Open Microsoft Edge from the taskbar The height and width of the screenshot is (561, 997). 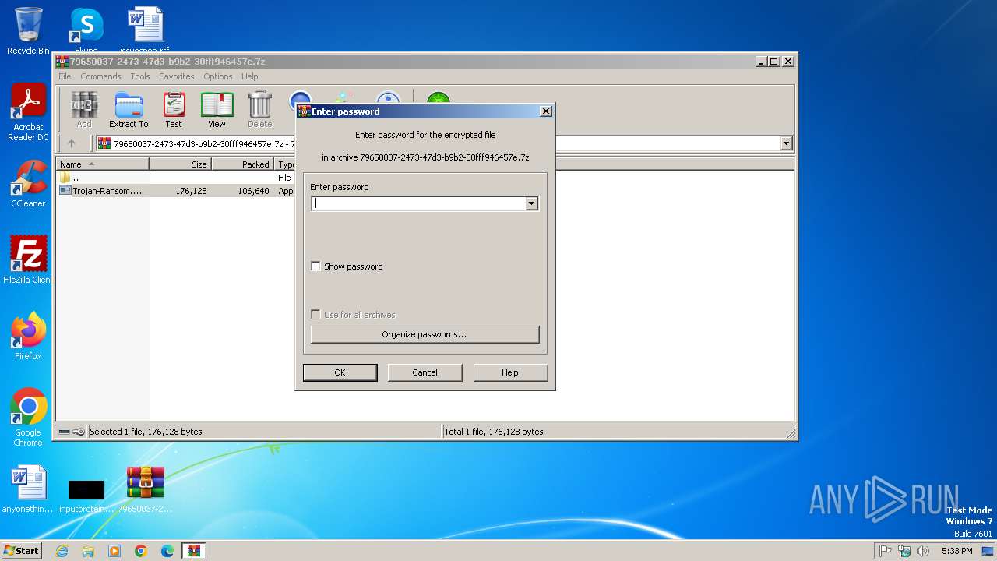[x=167, y=551]
